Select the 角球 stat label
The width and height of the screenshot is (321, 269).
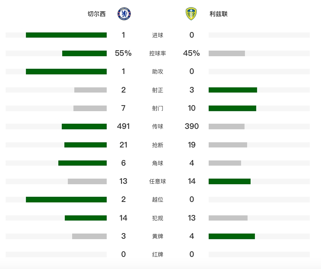click(x=158, y=163)
